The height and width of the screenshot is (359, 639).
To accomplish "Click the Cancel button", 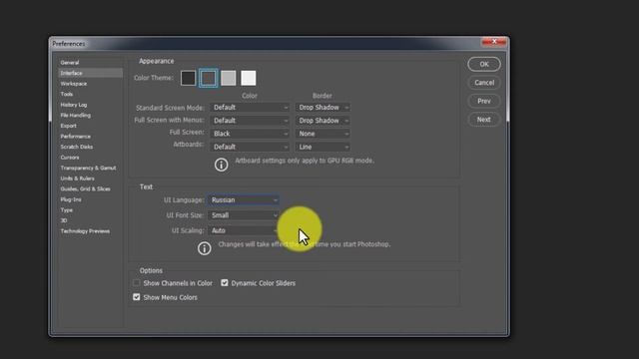I will 484,83.
